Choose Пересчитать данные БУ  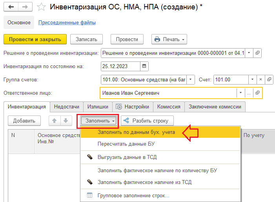coord(160,144)
